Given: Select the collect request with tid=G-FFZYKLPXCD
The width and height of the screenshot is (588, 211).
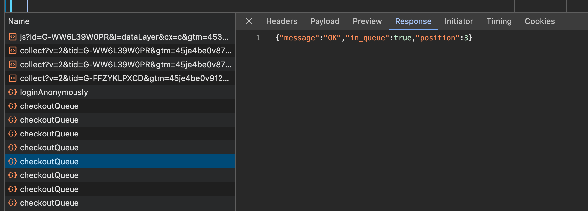Looking at the screenshot, I should [120, 78].
